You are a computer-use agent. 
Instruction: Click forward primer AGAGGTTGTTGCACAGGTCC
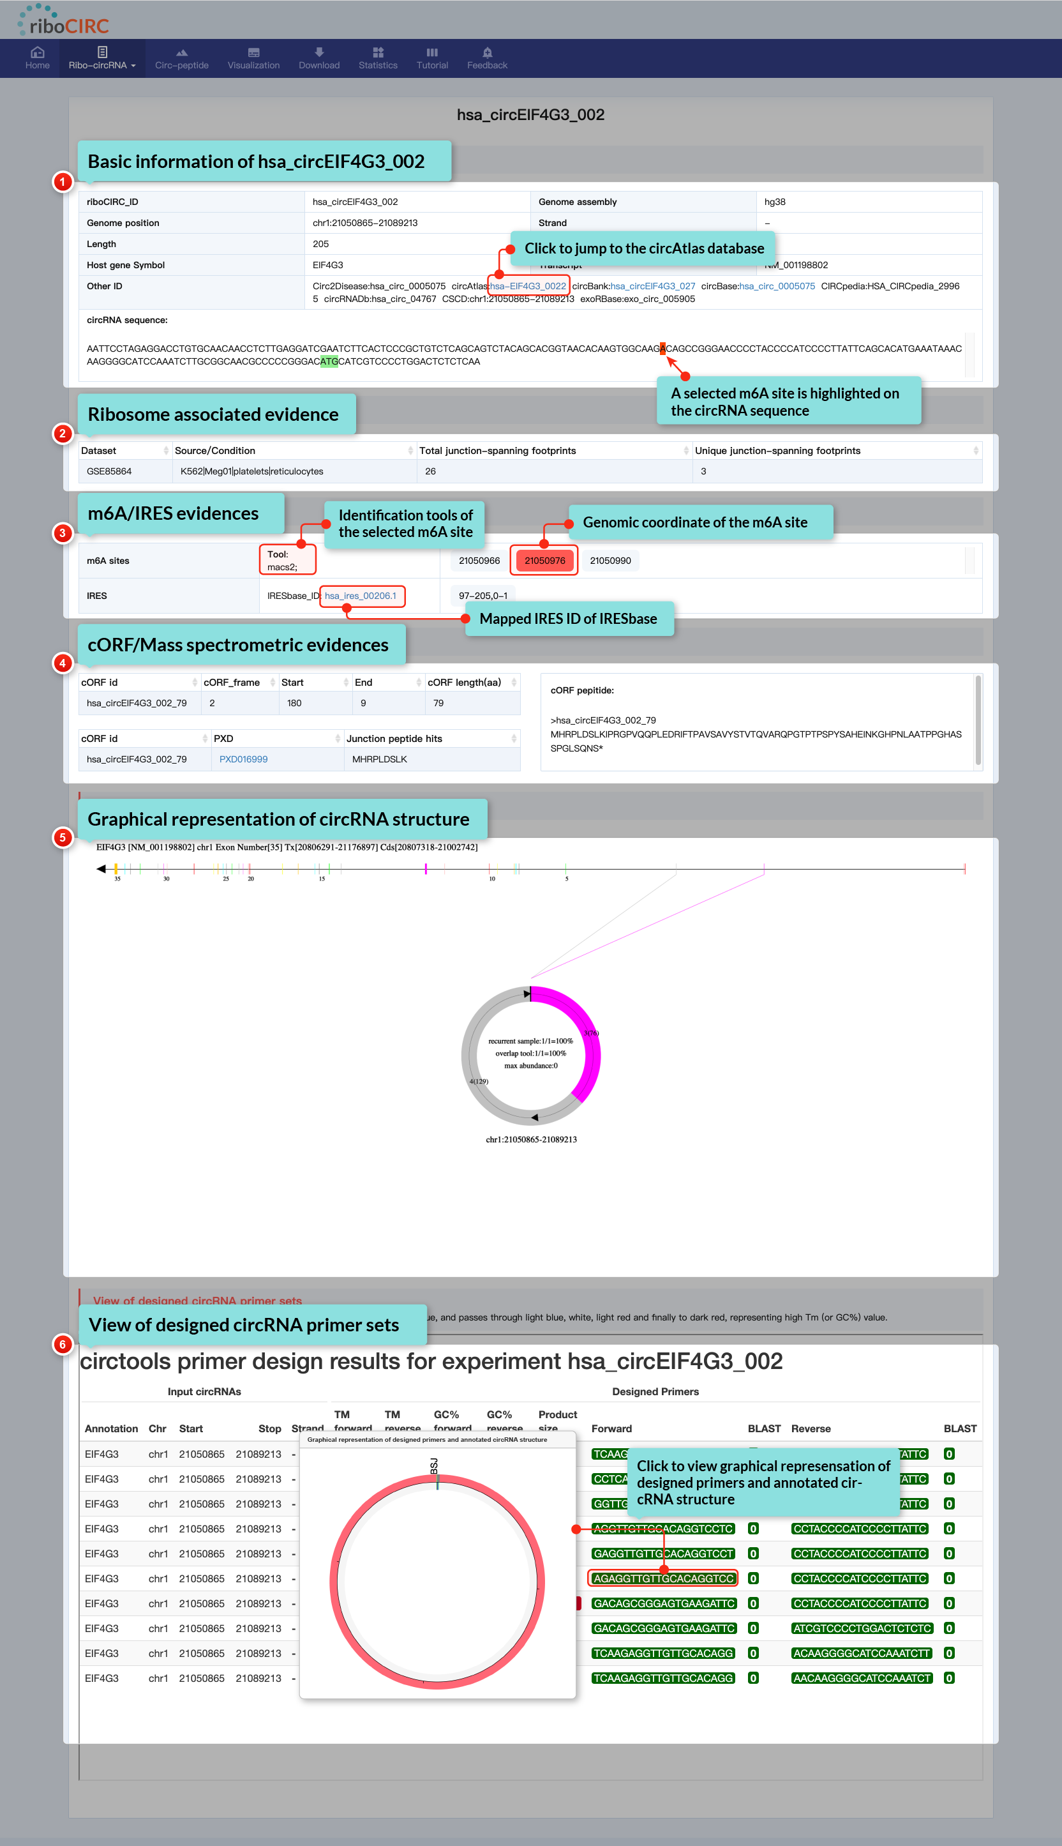tap(663, 1578)
